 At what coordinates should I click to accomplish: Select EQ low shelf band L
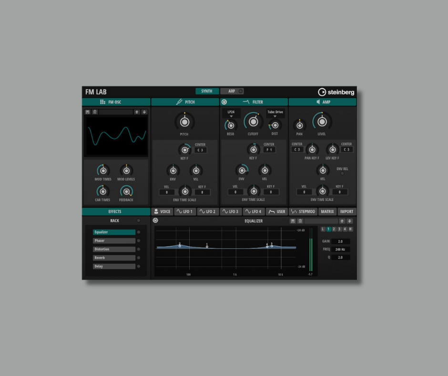(x=323, y=229)
